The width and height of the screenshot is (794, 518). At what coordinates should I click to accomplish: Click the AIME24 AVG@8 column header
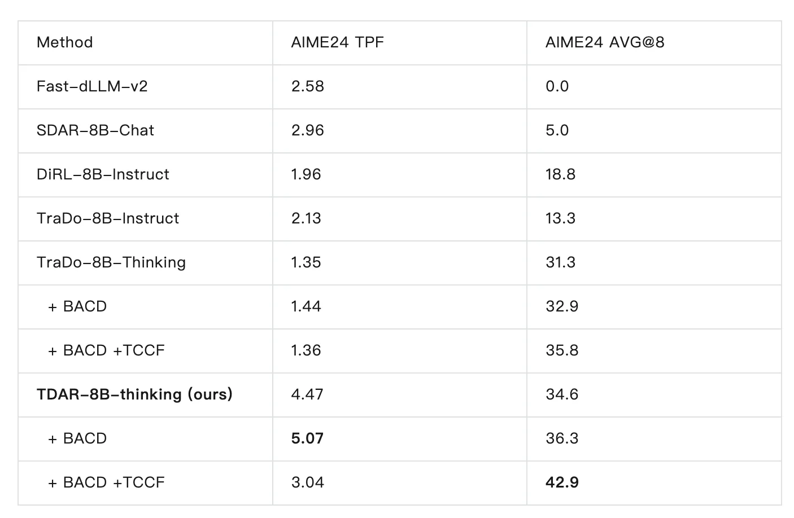point(604,42)
